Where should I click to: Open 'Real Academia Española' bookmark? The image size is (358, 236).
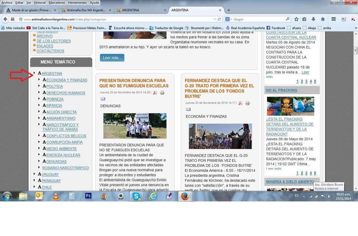(x=245, y=28)
